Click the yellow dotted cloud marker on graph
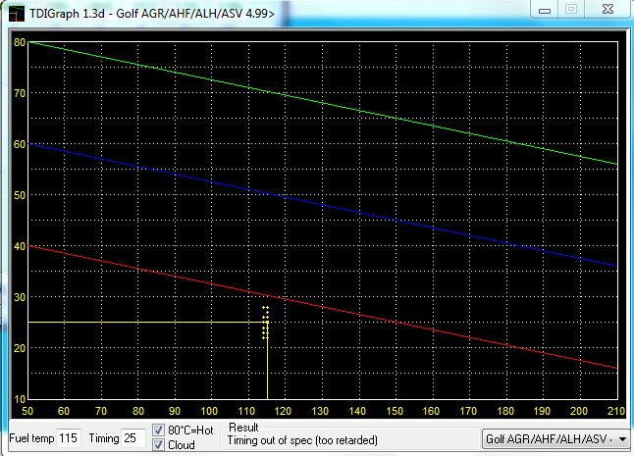Viewport: 634px width, 456px height. click(x=266, y=323)
